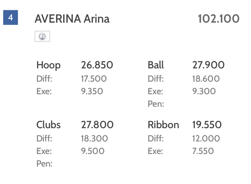Click the Ribbon score 19.550
251x184 pixels.
207,125
